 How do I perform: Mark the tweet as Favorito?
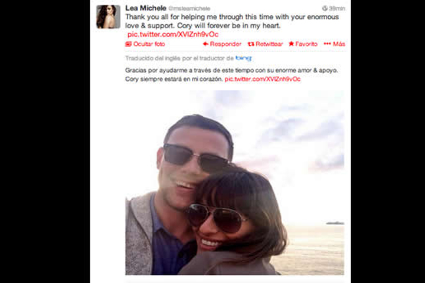click(306, 44)
